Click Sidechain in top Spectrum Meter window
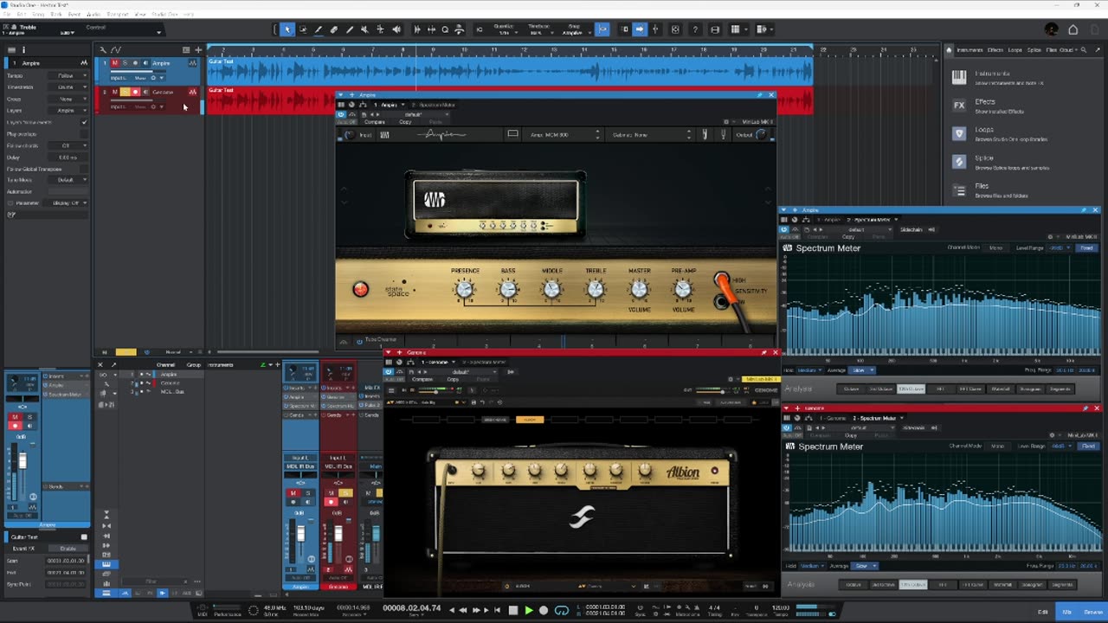Screen dimensions: 1108x623 (x=912, y=229)
